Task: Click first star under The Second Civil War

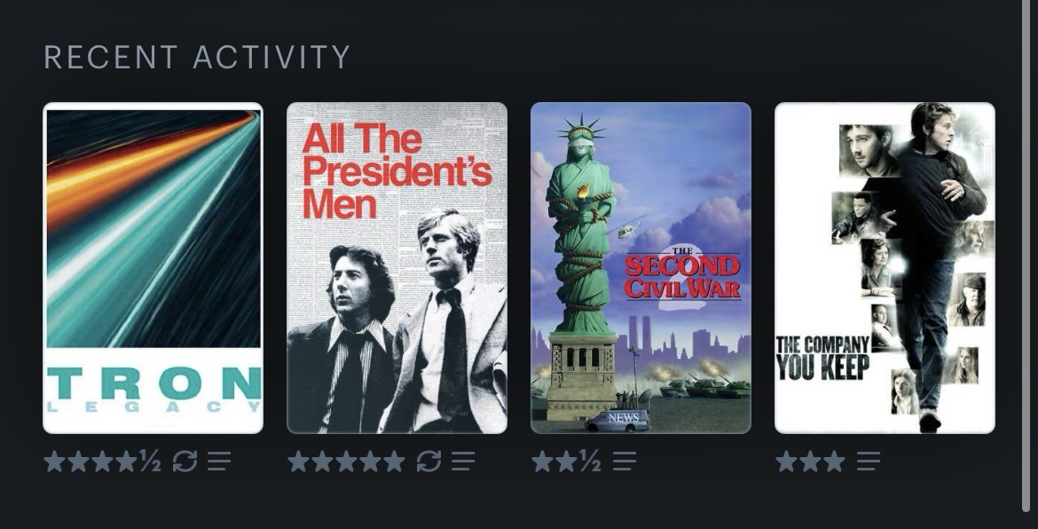Action: click(543, 462)
